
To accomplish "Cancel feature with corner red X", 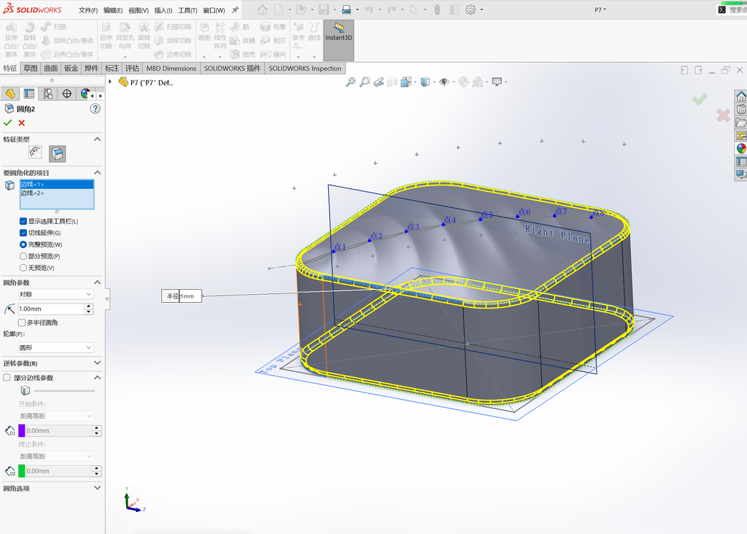I will coord(723,115).
